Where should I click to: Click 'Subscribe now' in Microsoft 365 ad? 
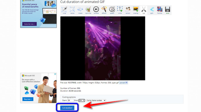coord(30,24)
